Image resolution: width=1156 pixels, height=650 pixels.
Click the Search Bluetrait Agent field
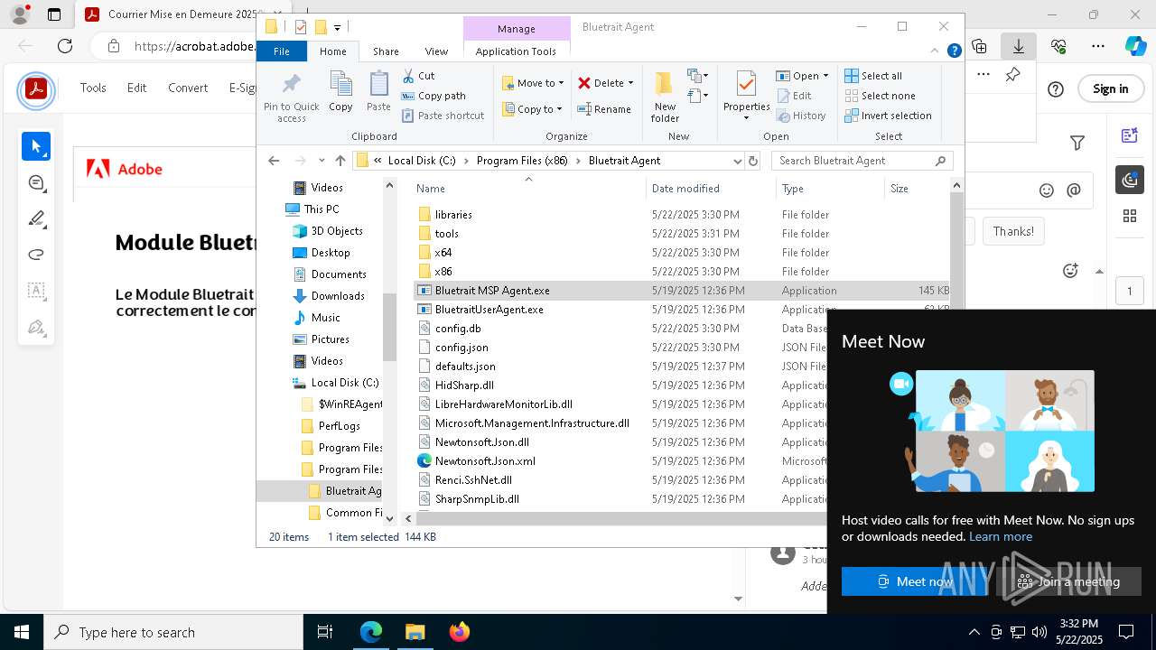pyautogui.click(x=862, y=161)
